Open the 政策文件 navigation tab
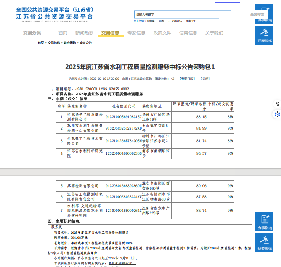Viewport: 281px width, 267px height. click(x=162, y=33)
